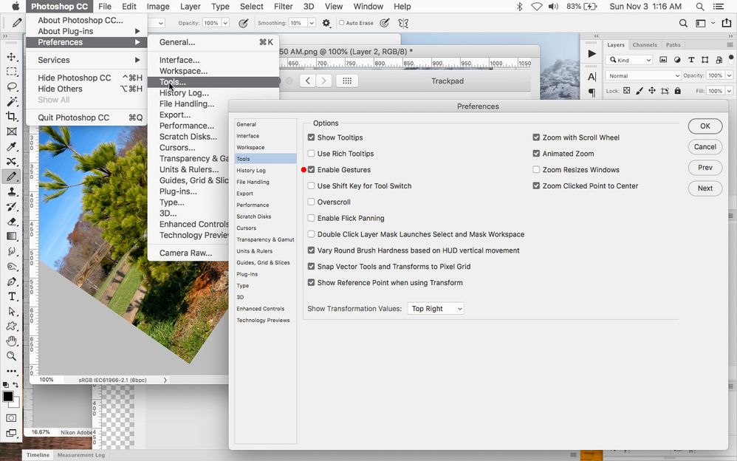Open Kind layer filter dropdown
737x461 pixels.
pos(629,61)
